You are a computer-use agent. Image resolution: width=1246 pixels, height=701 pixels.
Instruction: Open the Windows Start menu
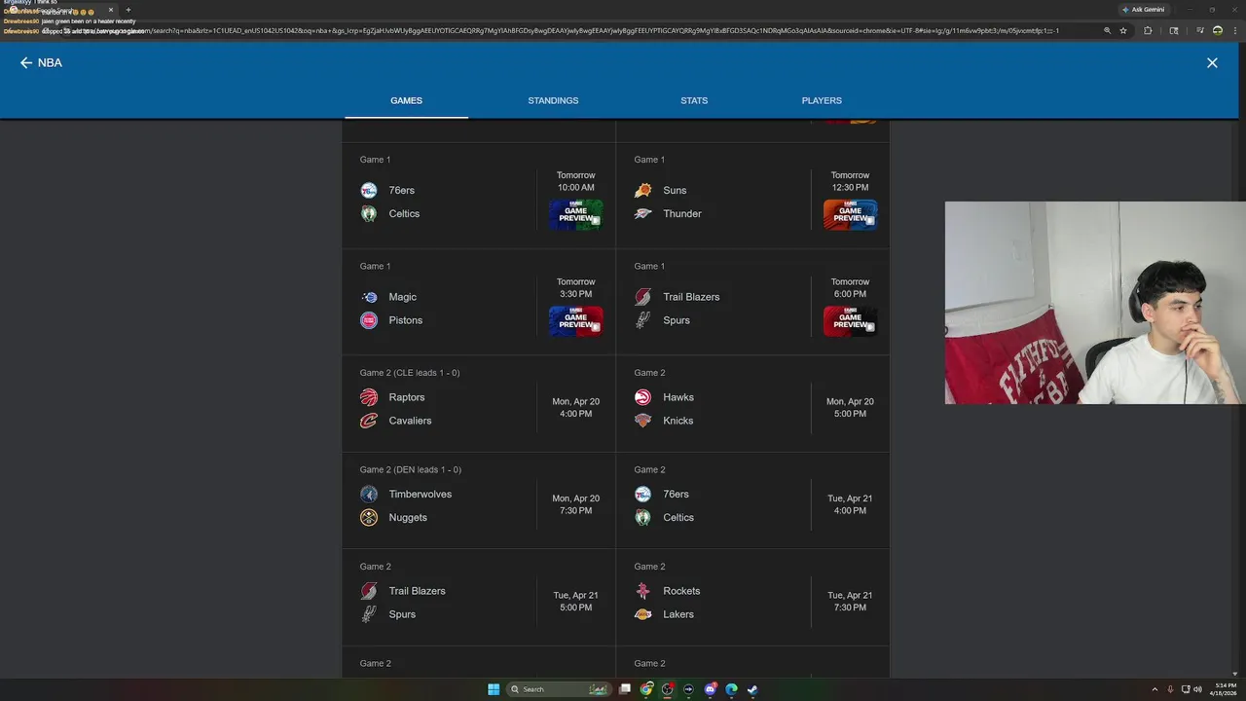tap(494, 689)
